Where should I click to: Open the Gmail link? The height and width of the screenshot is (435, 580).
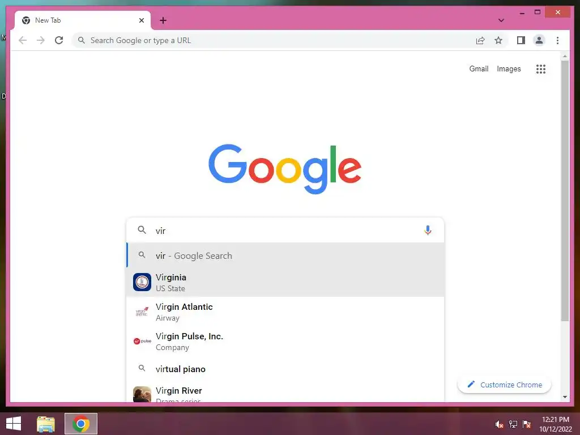479,69
